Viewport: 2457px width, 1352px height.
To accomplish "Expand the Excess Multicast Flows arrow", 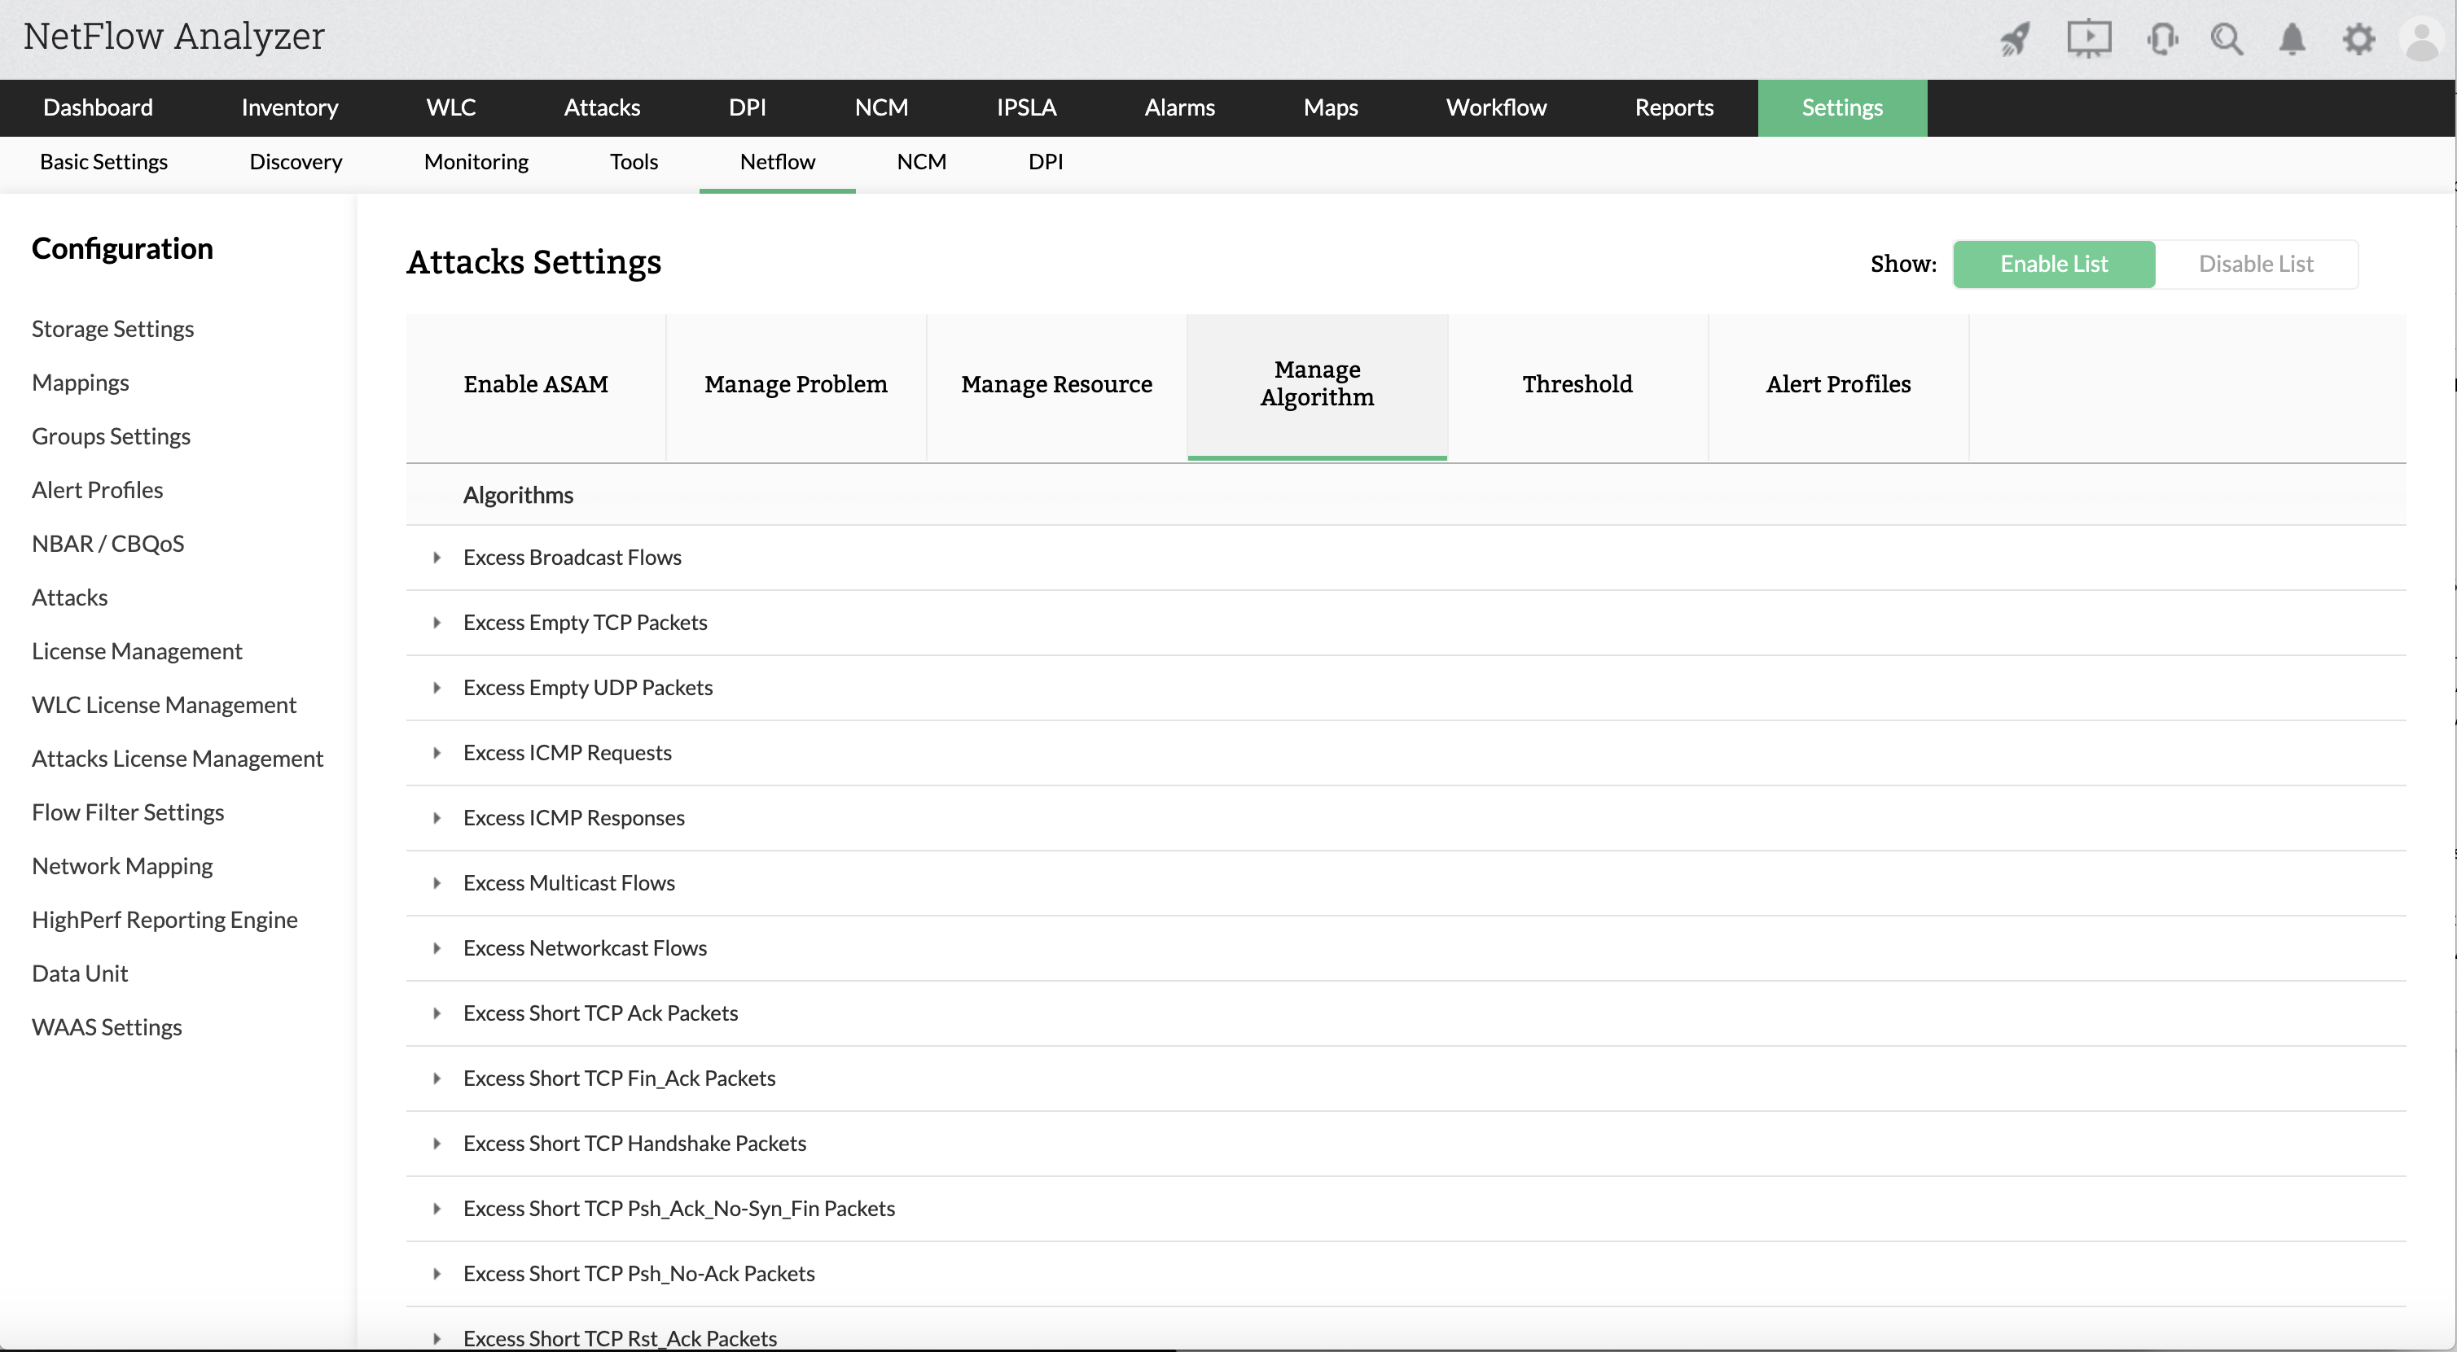I will click(x=437, y=884).
